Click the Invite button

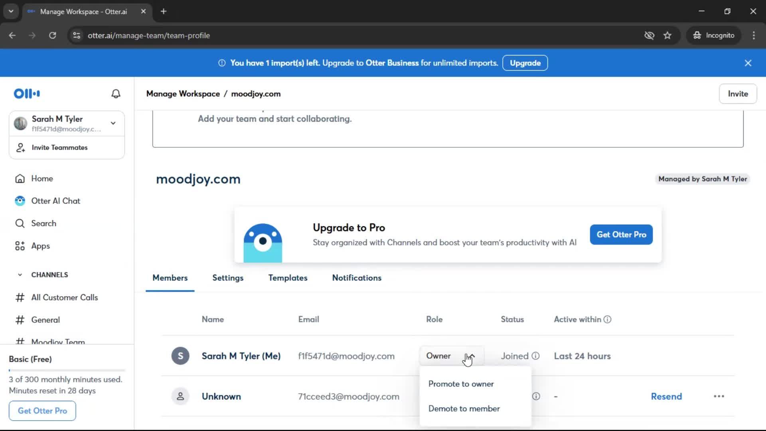(738, 94)
